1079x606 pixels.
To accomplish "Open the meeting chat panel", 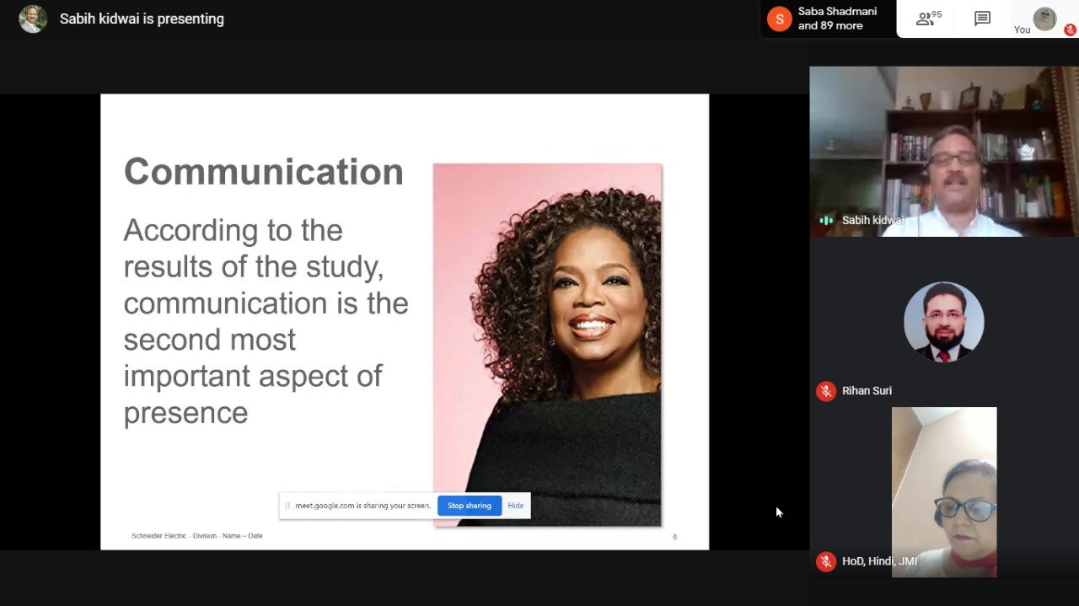I will (982, 19).
